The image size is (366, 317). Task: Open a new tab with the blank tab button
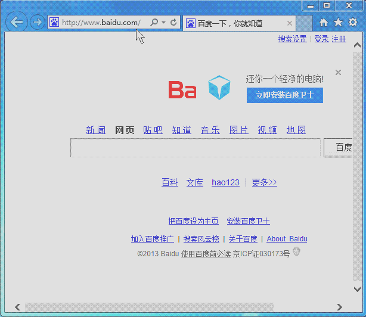pos(304,23)
